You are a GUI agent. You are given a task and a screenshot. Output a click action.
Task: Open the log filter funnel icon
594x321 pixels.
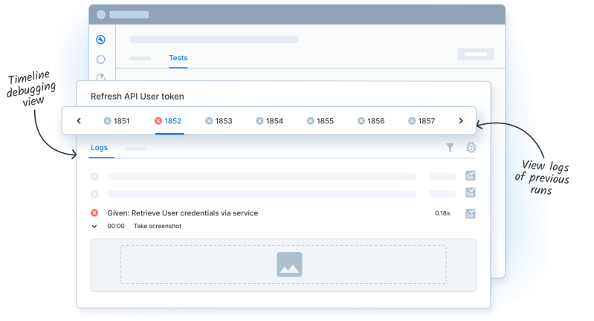pyautogui.click(x=450, y=148)
